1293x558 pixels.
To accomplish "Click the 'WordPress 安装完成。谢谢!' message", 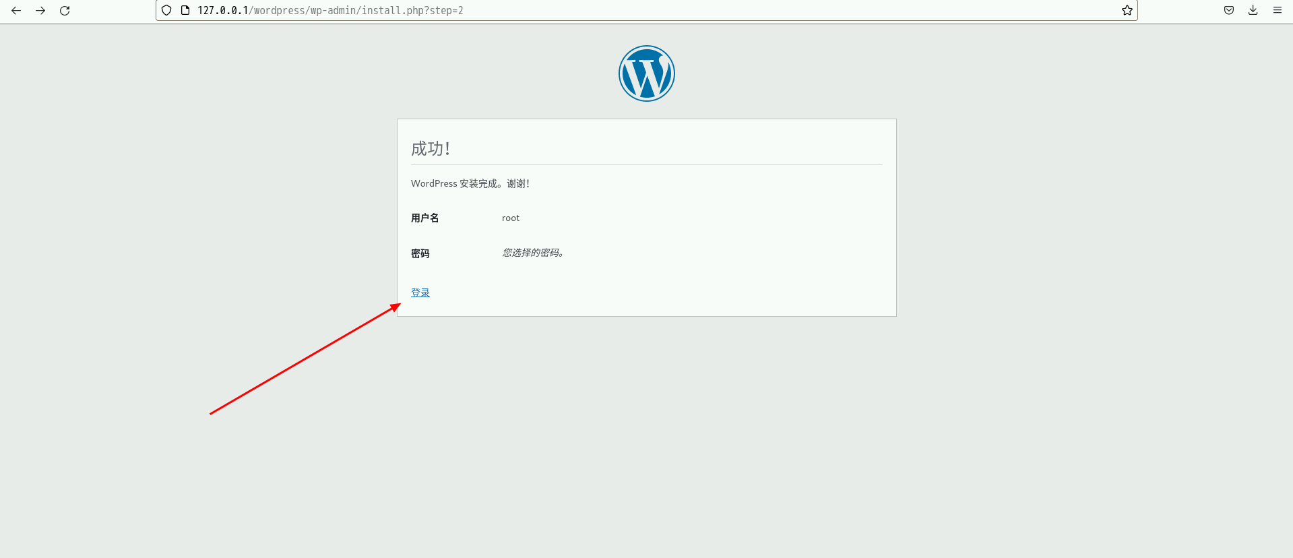I will (x=470, y=183).
